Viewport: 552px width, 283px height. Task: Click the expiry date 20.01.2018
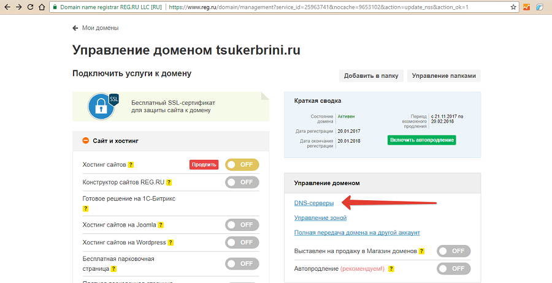(x=349, y=141)
